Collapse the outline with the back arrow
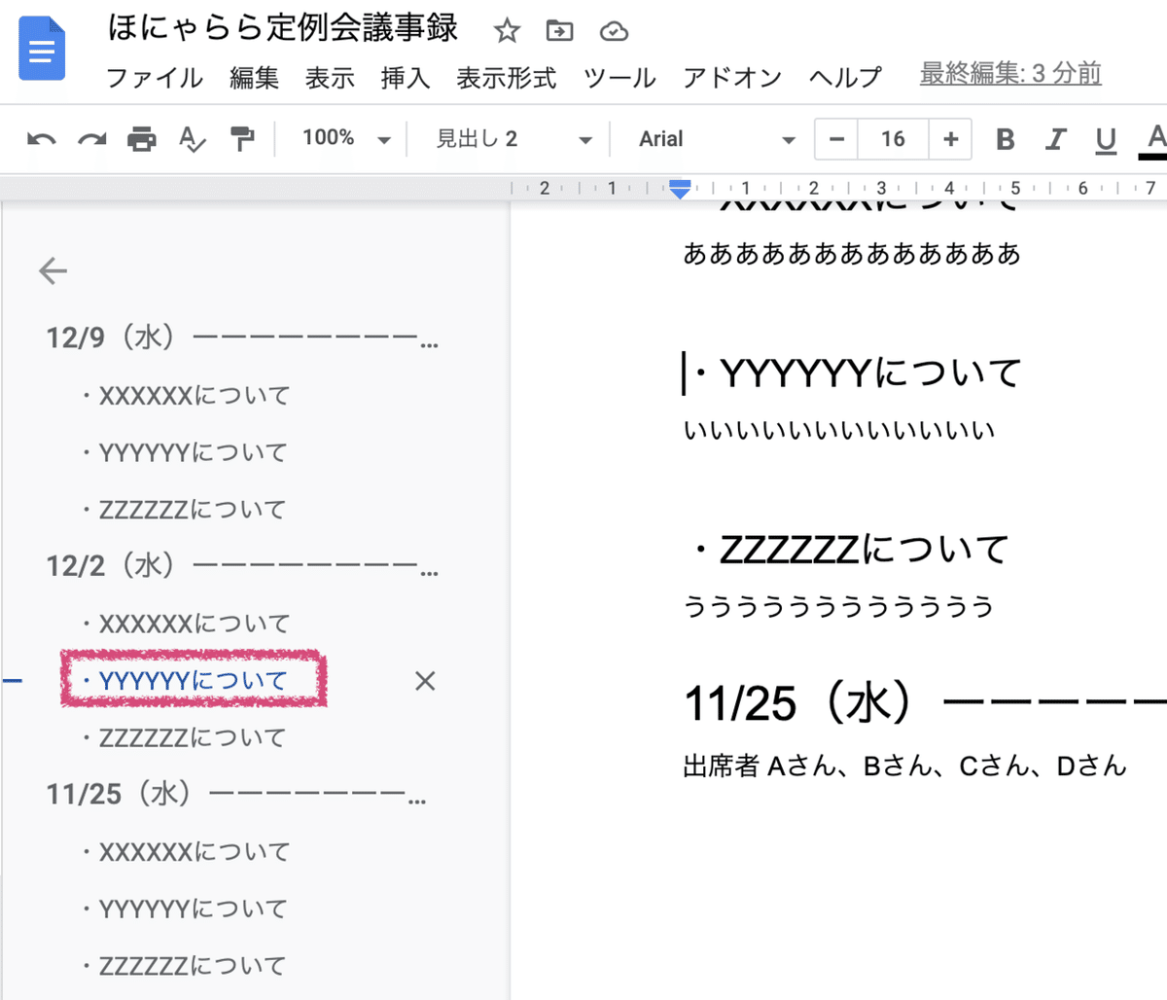Viewport: 1167px width, 1000px height. pyautogui.click(x=53, y=271)
